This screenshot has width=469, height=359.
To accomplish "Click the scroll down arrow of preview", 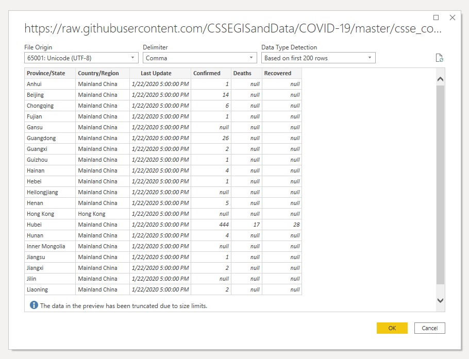I will pos(440,300).
